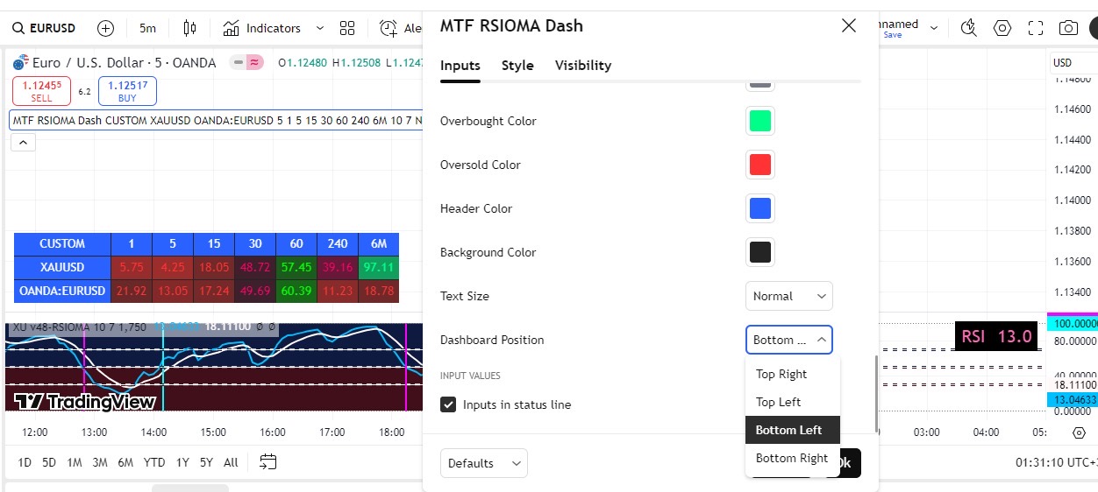Switch to the Visibility tab
Screen dimensions: 1098x492
(x=583, y=66)
